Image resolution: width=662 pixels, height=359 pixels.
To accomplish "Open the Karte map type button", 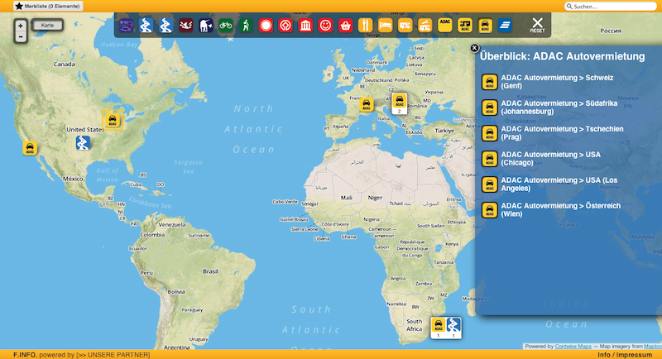I will point(47,26).
